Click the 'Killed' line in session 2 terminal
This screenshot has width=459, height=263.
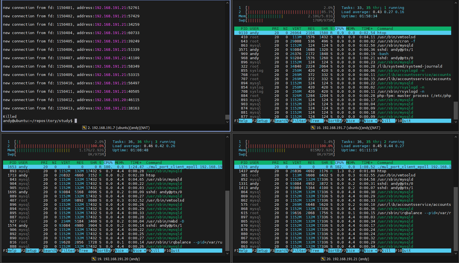[x=10, y=117]
